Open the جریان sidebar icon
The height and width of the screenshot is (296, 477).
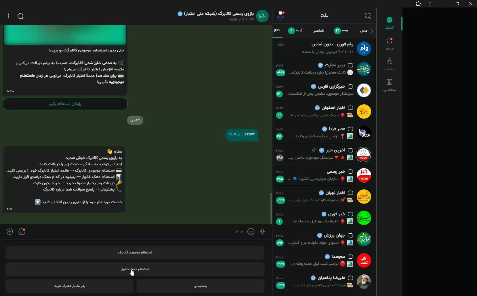(389, 44)
